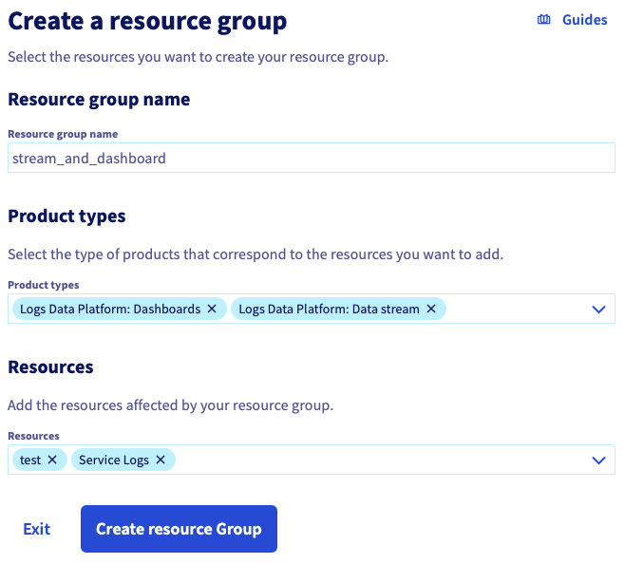Click the Create resource Group button
625x564 pixels.
pos(179,529)
